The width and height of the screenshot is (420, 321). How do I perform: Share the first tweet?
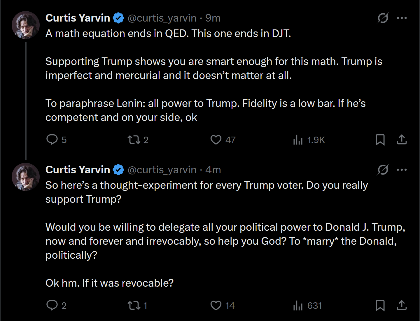[402, 140]
